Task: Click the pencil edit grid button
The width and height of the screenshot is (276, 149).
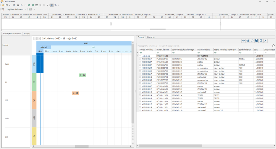Action: 265,41
